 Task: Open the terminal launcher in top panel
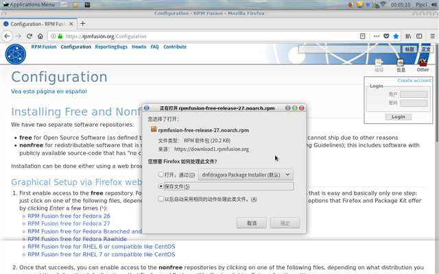(x=88, y=5)
